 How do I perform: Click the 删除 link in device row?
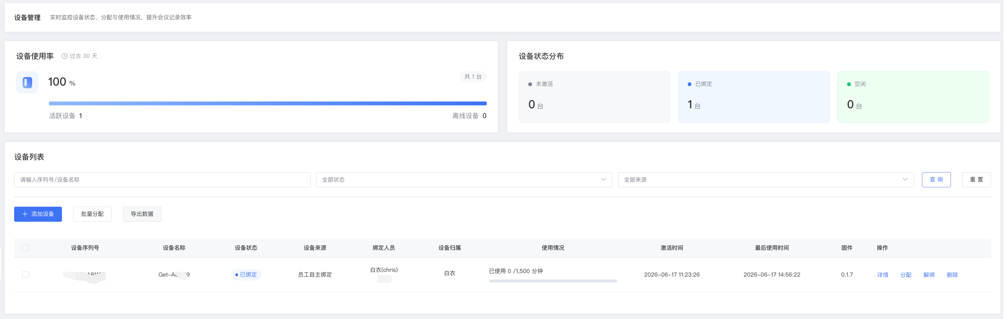pyautogui.click(x=952, y=275)
